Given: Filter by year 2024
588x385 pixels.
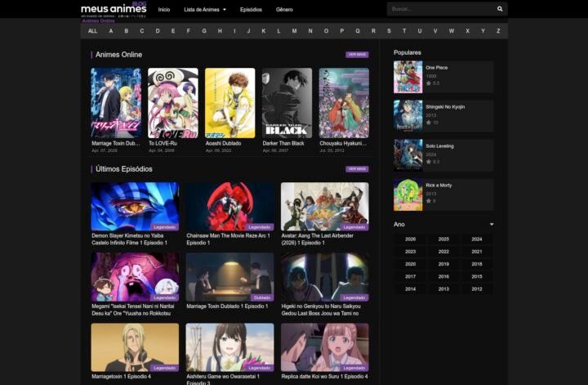Looking at the screenshot, I should [x=476, y=240].
